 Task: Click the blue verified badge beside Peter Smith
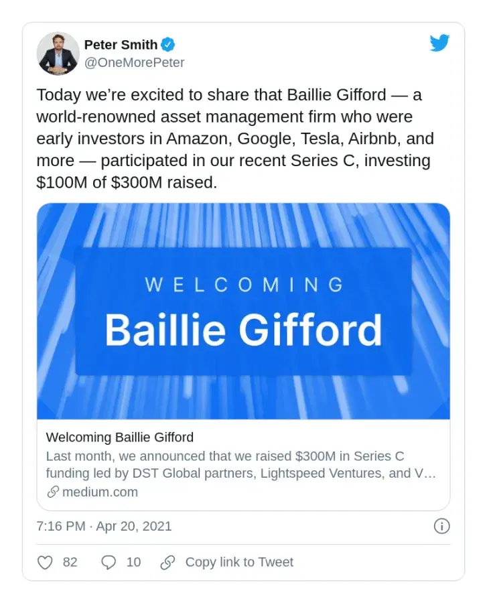pyautogui.click(x=167, y=46)
